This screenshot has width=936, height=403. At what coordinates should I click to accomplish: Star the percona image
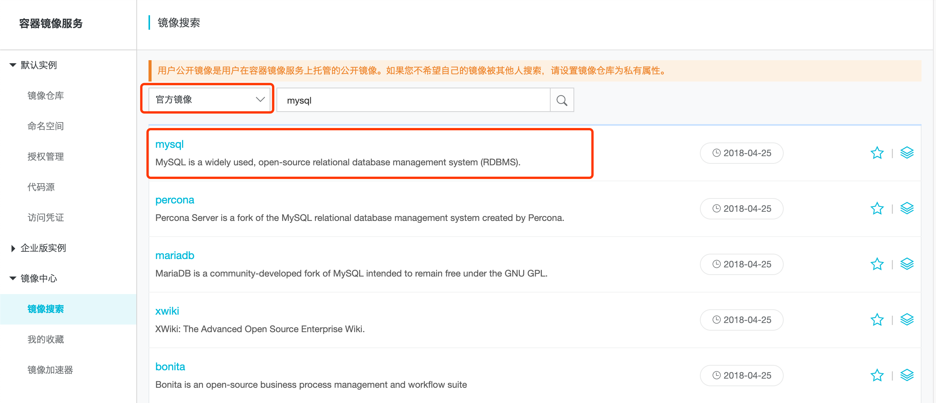(877, 208)
